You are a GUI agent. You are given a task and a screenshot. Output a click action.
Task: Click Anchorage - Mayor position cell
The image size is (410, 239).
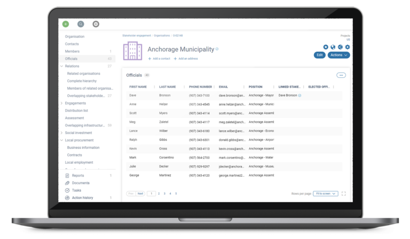click(x=261, y=95)
